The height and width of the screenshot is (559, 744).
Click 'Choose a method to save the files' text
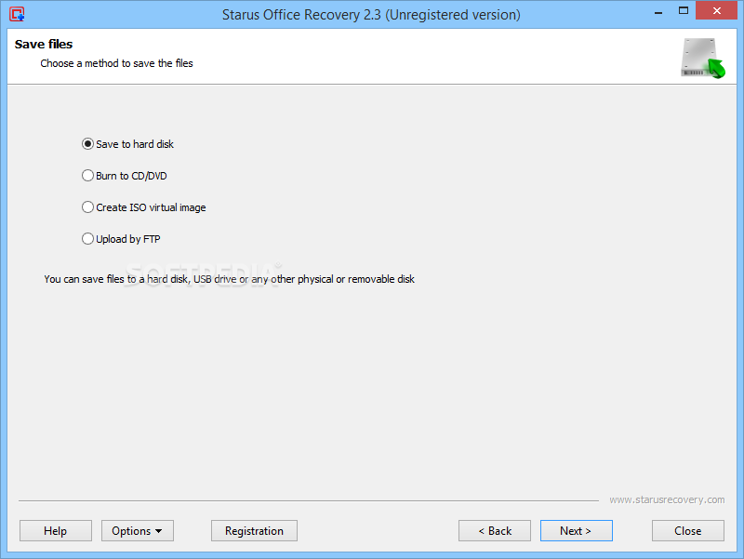click(x=117, y=63)
